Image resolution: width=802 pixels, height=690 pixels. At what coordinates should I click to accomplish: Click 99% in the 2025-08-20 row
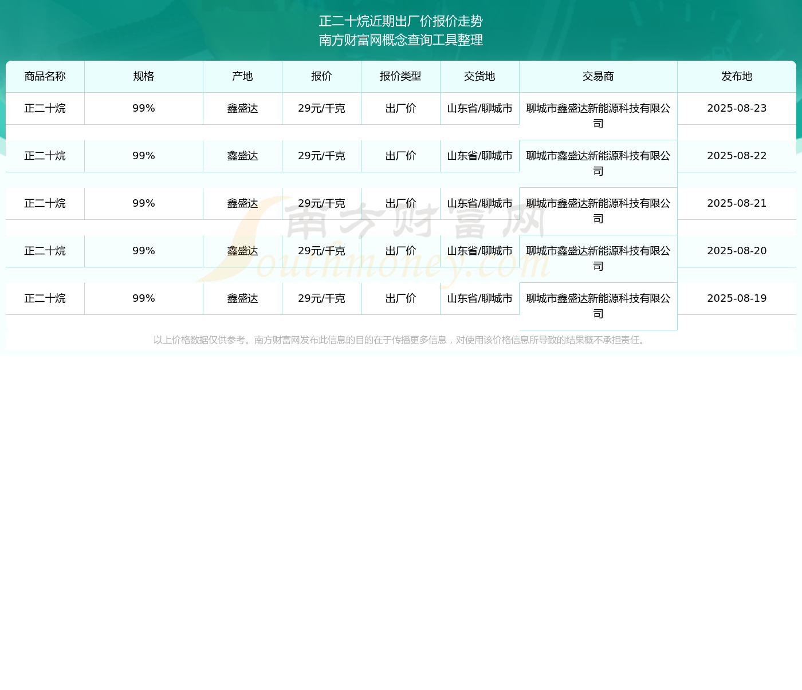click(x=144, y=251)
